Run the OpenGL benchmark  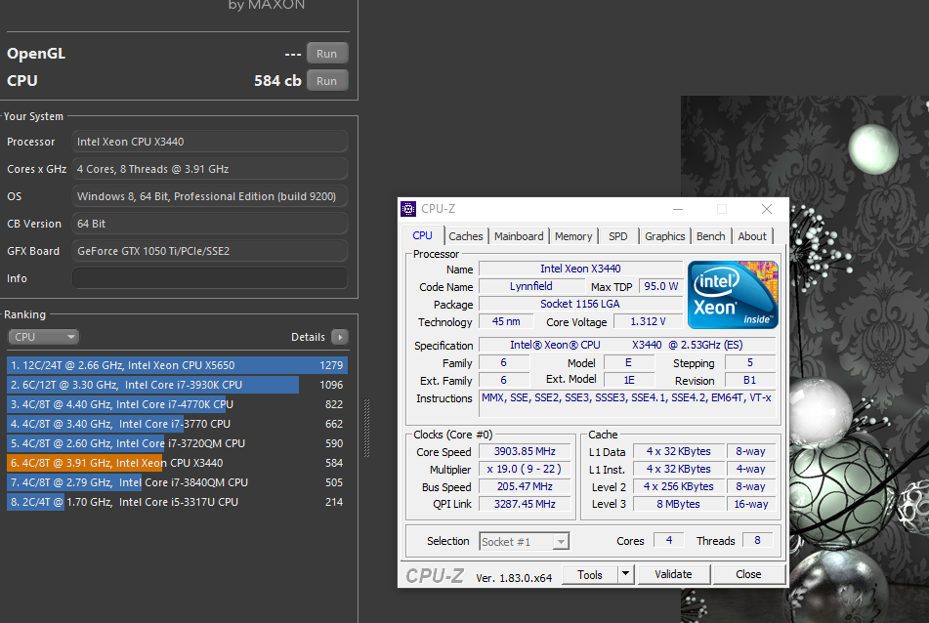327,54
